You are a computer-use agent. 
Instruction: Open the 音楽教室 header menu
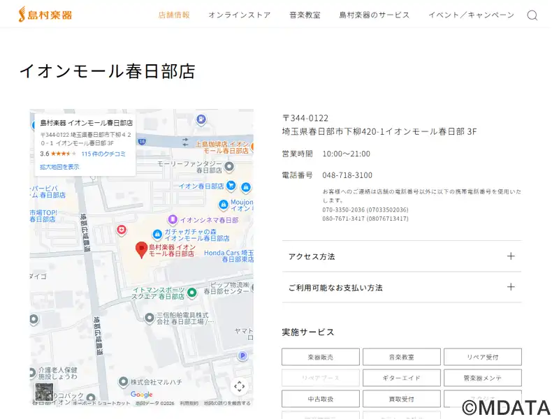[x=305, y=15]
